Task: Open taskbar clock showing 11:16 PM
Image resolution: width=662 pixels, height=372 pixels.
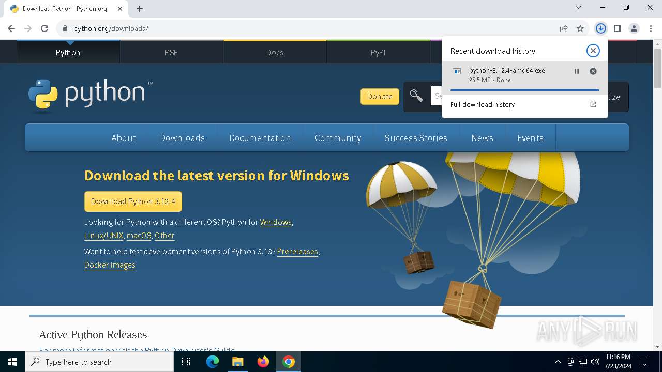Action: pyautogui.click(x=618, y=362)
